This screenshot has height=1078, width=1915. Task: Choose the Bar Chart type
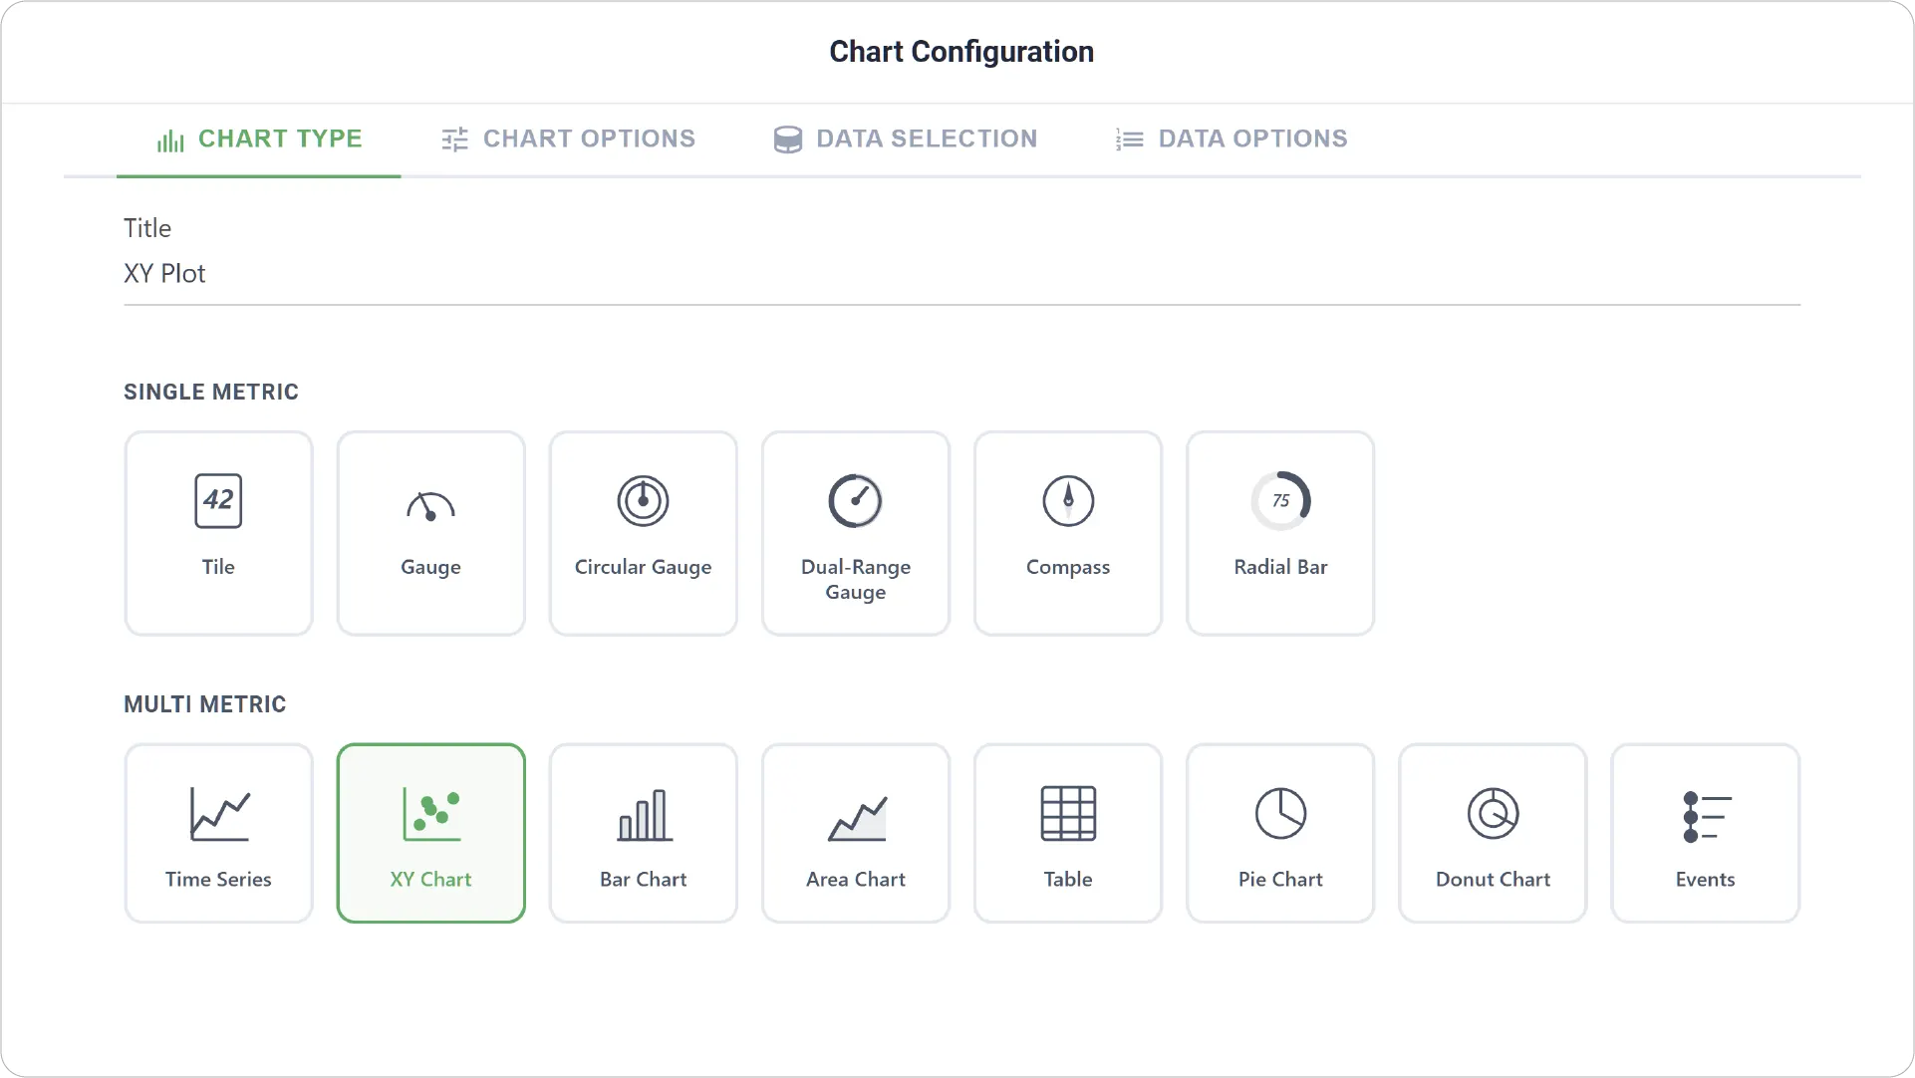pyautogui.click(x=643, y=833)
